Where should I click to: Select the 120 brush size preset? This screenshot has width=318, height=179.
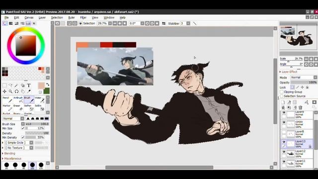pos(41,166)
